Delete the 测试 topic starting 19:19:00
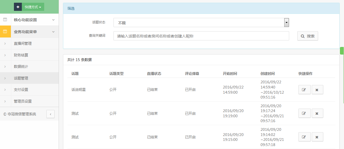344x149 pixels. [317, 113]
